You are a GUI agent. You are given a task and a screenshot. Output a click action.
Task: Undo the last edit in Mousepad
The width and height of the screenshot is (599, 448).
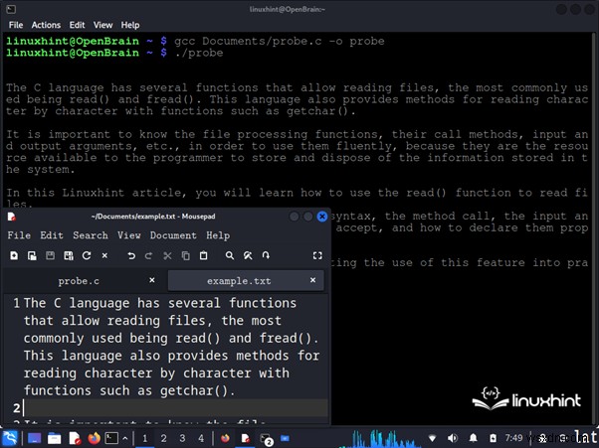pyautogui.click(x=131, y=255)
